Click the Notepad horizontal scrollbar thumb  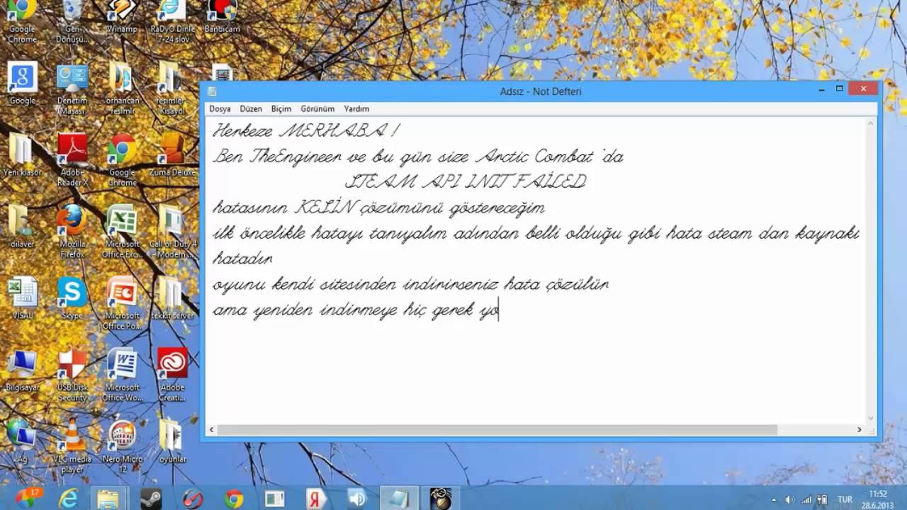497,429
